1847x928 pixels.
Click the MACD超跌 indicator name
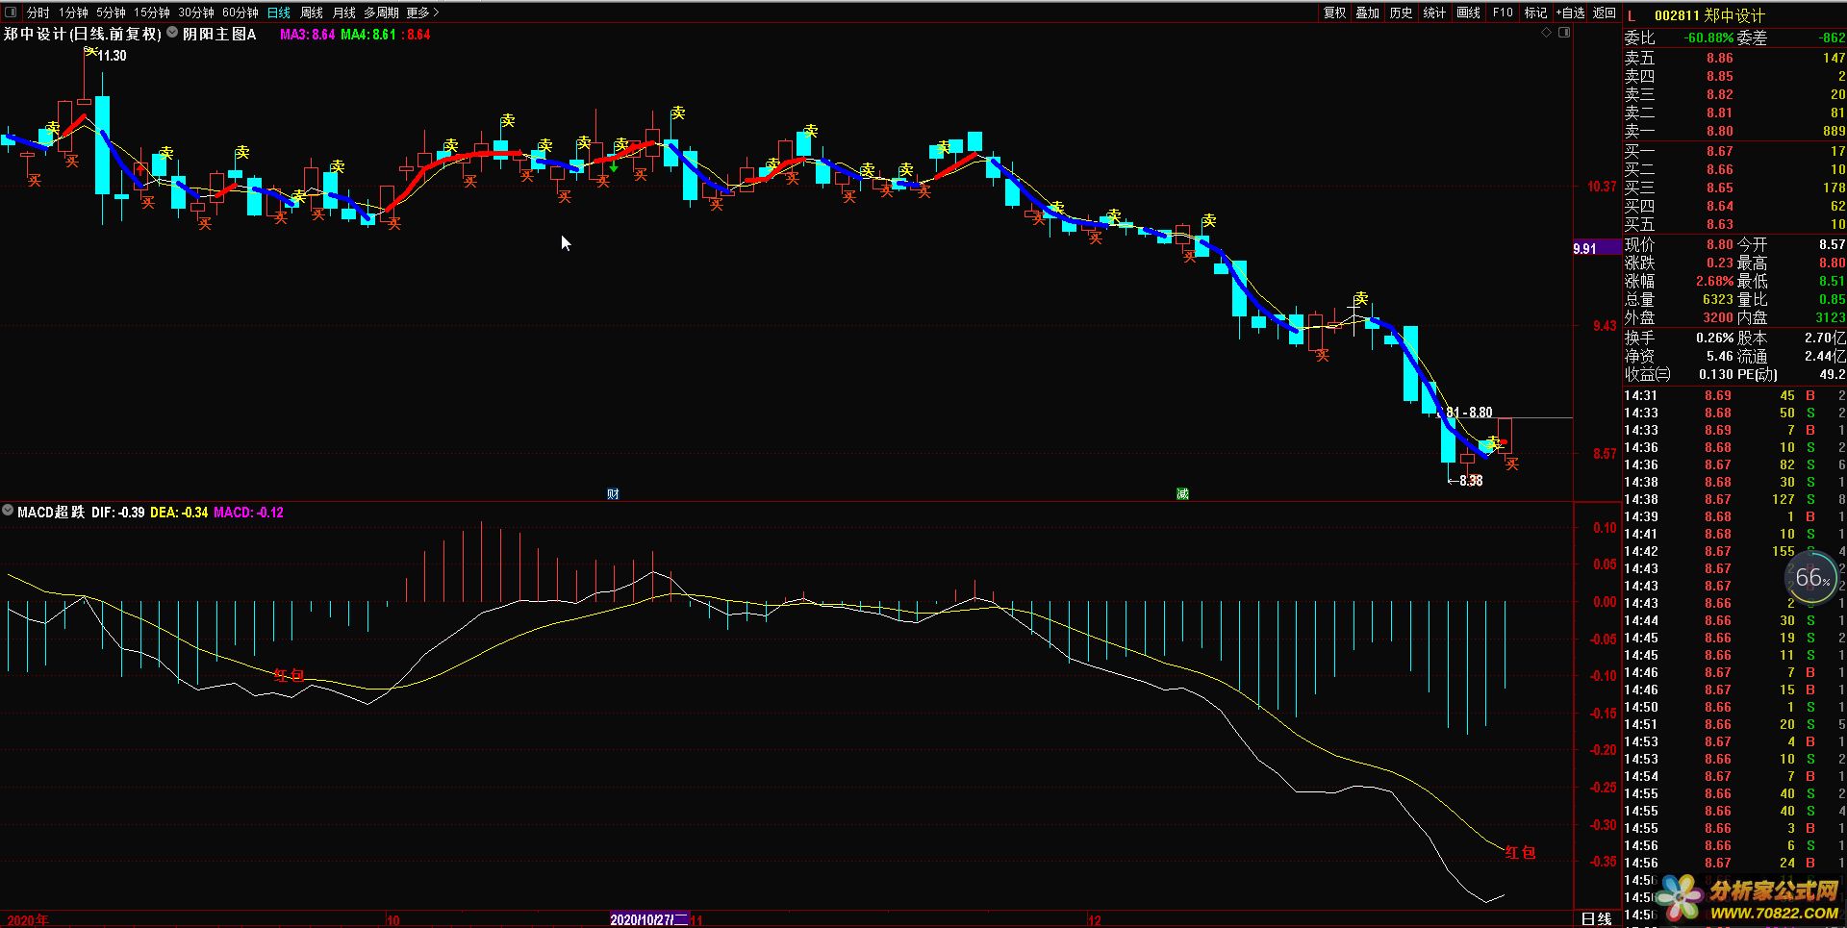pyautogui.click(x=51, y=513)
